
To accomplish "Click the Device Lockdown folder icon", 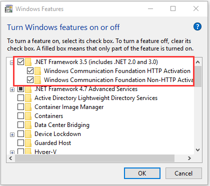I will [x=28, y=134].
